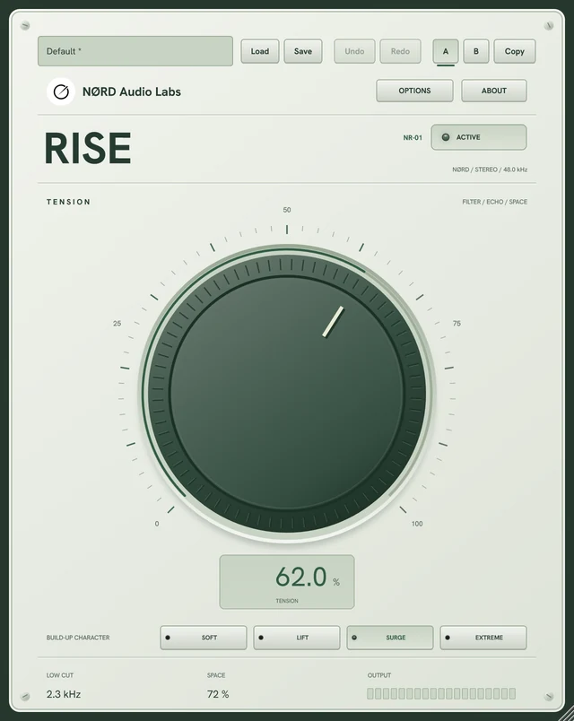Click the OUTPUT level meter
This screenshot has width=574, height=721.
441,693
